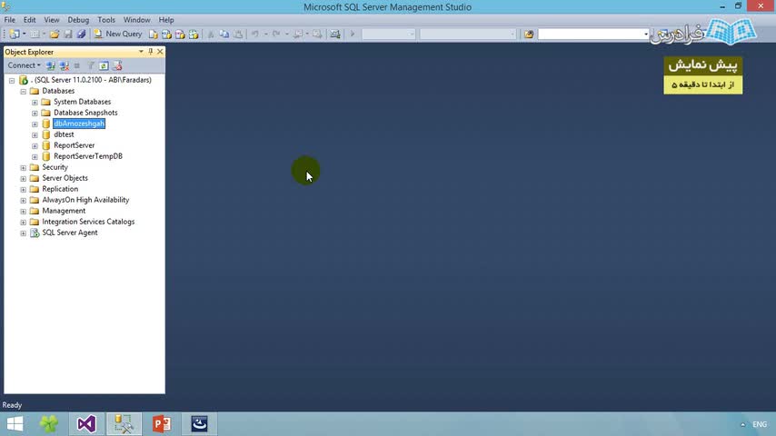This screenshot has width=776, height=436.
Task: Click the Refresh icon in Object Explorer
Action: coord(104,65)
